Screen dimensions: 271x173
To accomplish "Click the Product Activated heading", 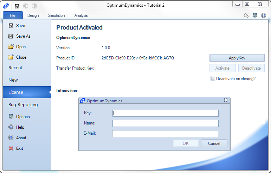I will pos(79,27).
